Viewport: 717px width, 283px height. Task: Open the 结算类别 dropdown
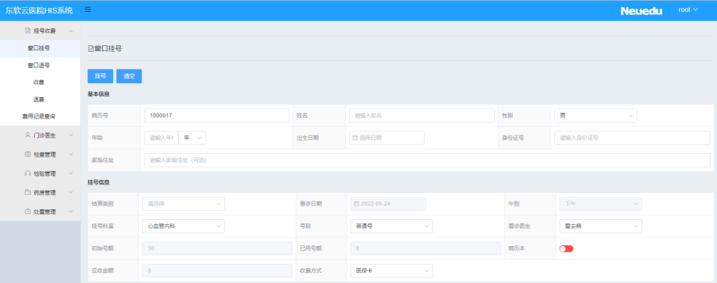184,204
